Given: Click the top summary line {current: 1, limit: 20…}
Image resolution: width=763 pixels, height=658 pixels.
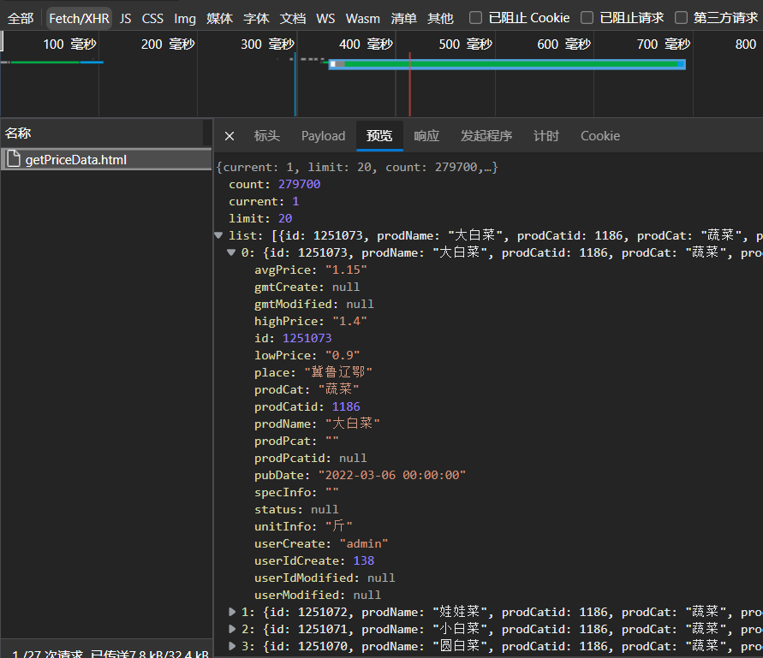Looking at the screenshot, I should coord(357,168).
